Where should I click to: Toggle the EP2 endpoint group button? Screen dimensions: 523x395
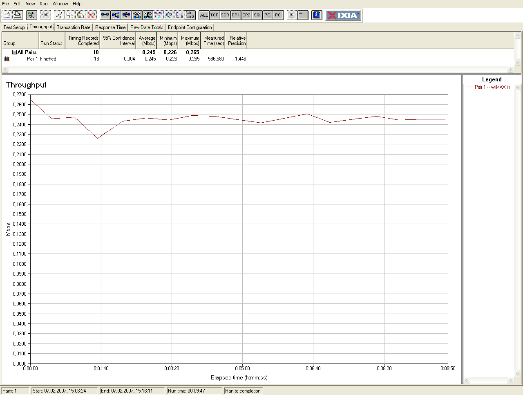click(246, 15)
